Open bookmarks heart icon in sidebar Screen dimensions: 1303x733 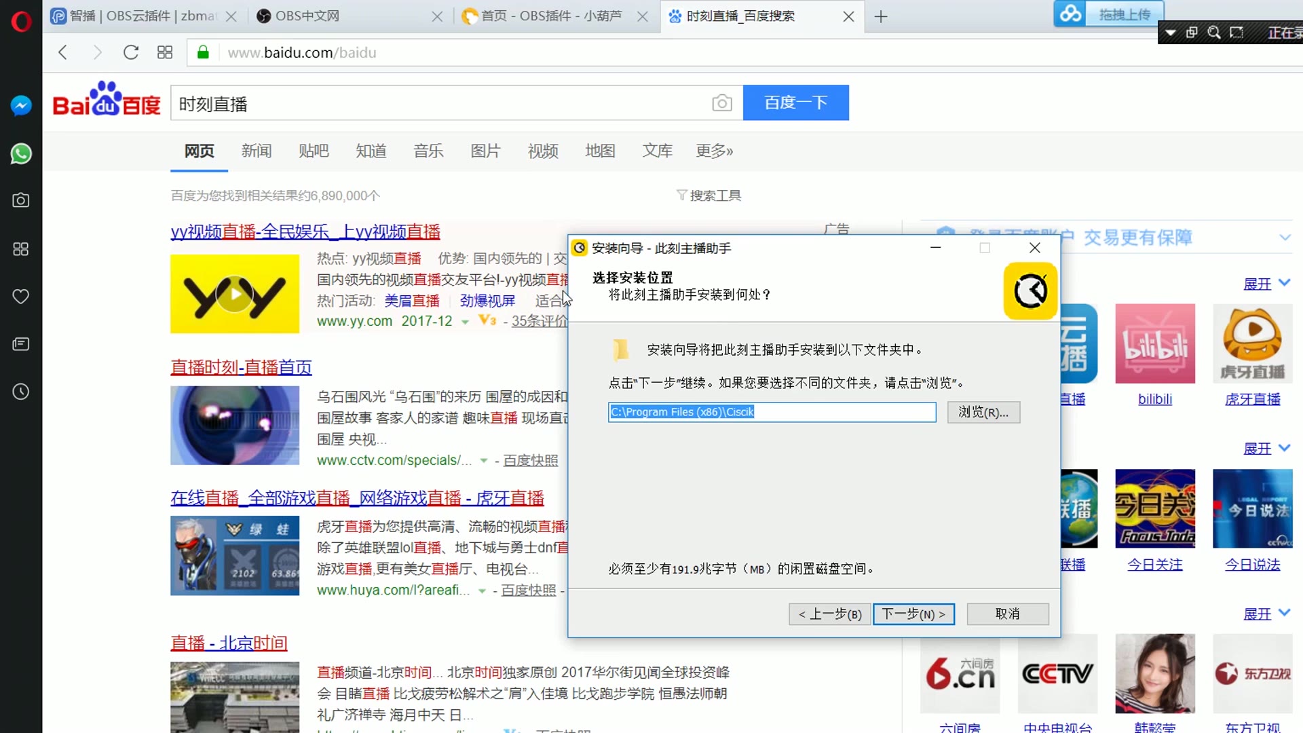coord(21,297)
